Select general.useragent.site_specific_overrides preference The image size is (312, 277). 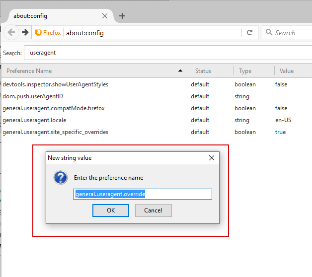pyautogui.click(x=157, y=132)
